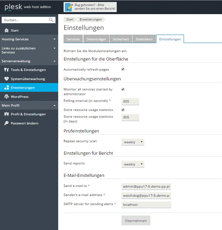Click the statistics days field showing 365
This screenshot has height=230, width=222.
pyautogui.click(x=130, y=117)
